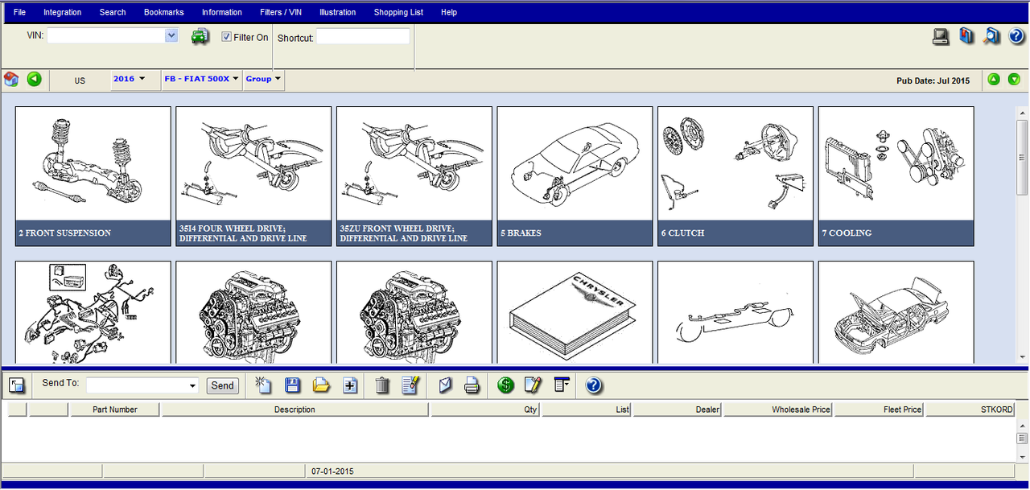
Task: Click the Fleet Price column header
Action: tap(880, 410)
